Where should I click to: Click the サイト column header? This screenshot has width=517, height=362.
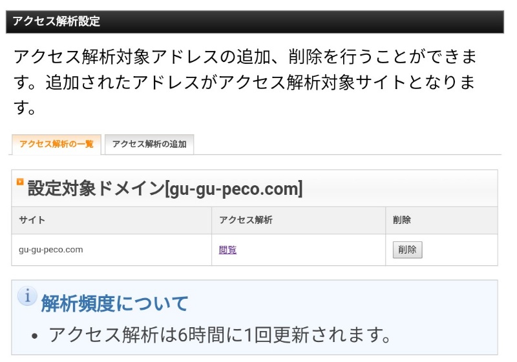coord(32,220)
